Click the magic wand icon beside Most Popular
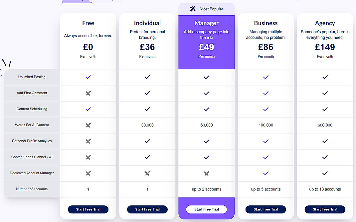This screenshot has width=356, height=222. tap(193, 9)
